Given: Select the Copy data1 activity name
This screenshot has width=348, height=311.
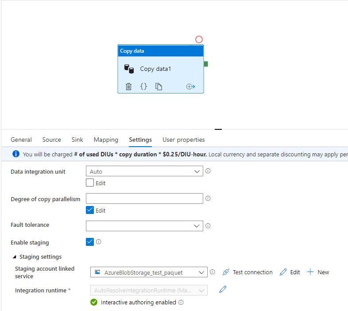Looking at the screenshot, I should pos(155,69).
